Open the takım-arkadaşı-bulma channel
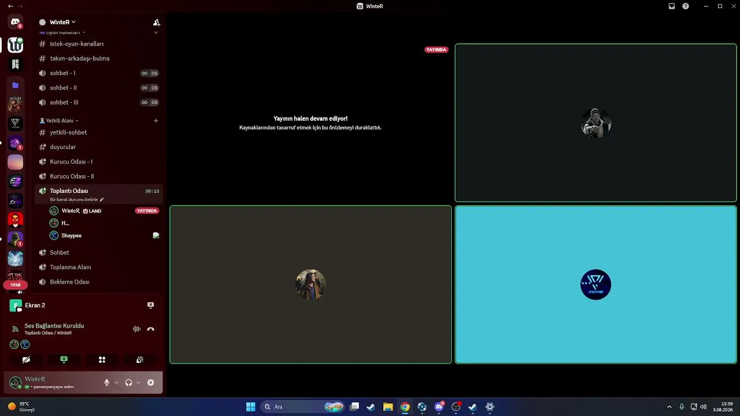This screenshot has width=740, height=416. click(x=99, y=58)
